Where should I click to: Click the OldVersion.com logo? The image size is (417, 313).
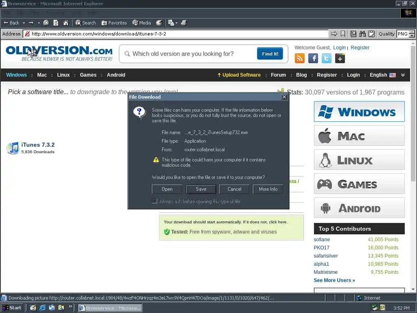59,53
